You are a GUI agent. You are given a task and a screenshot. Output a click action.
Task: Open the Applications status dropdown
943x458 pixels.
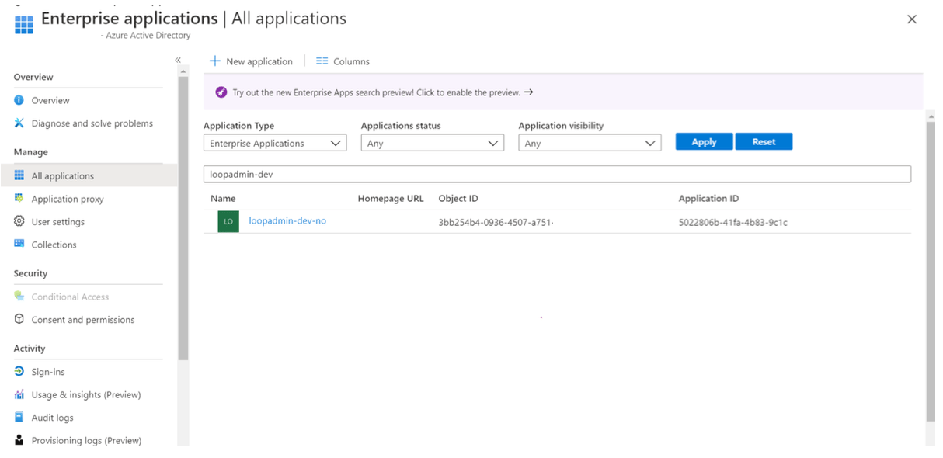click(433, 143)
